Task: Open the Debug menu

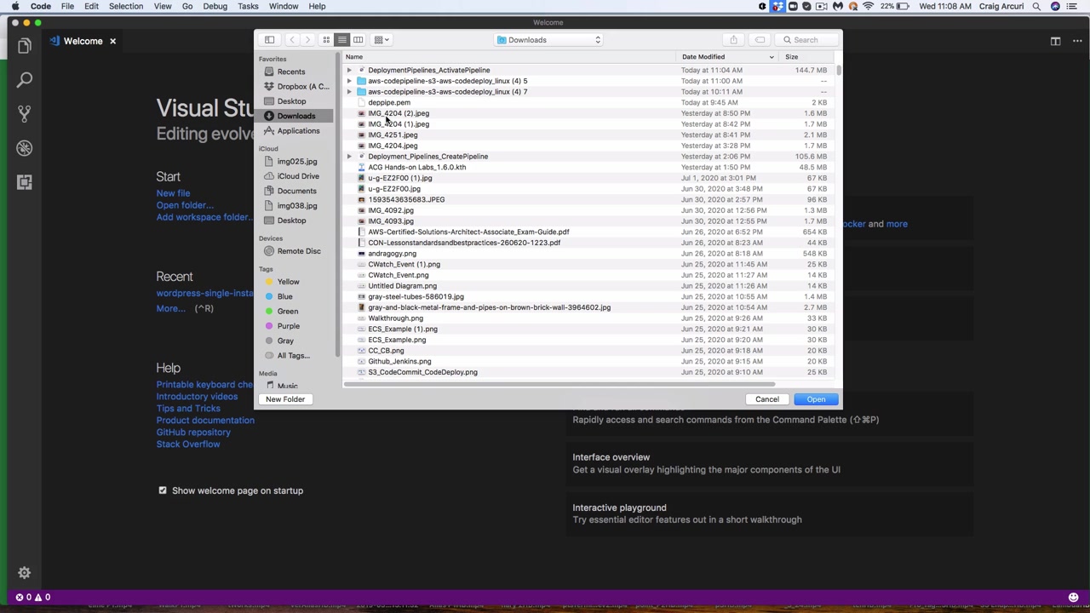Action: point(215,6)
